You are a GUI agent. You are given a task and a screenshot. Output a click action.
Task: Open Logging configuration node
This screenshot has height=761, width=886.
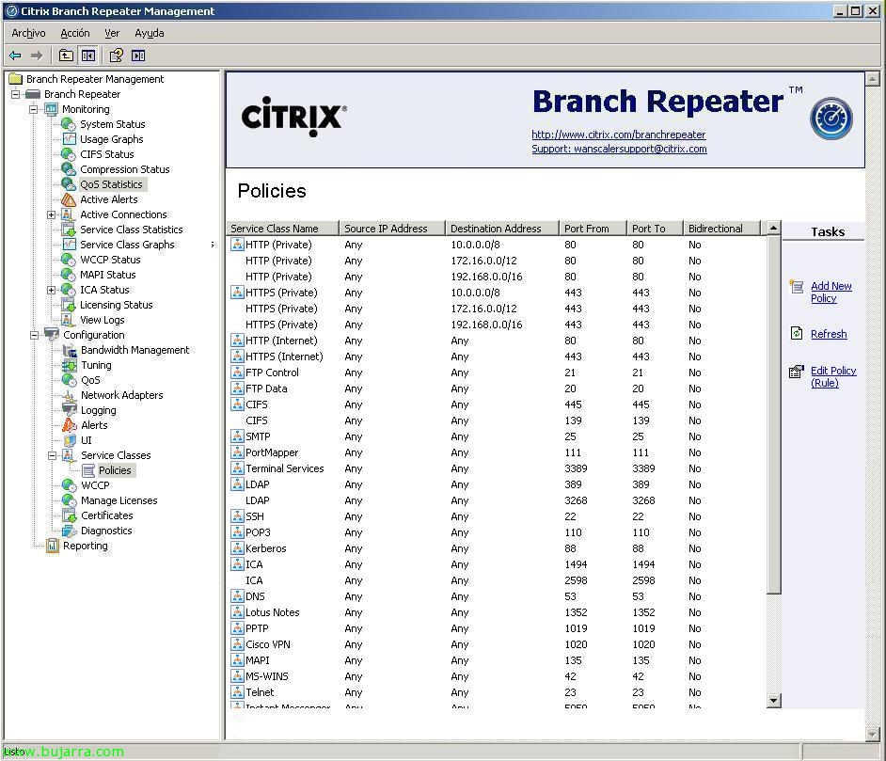99,410
